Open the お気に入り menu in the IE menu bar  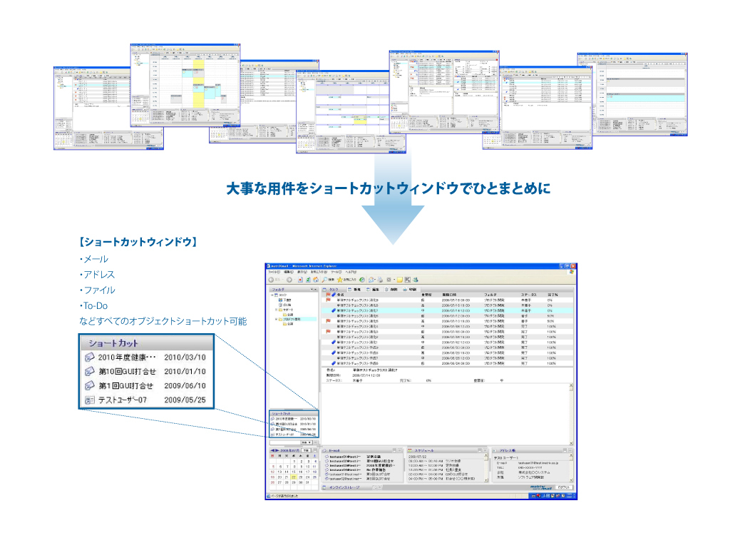point(319,272)
